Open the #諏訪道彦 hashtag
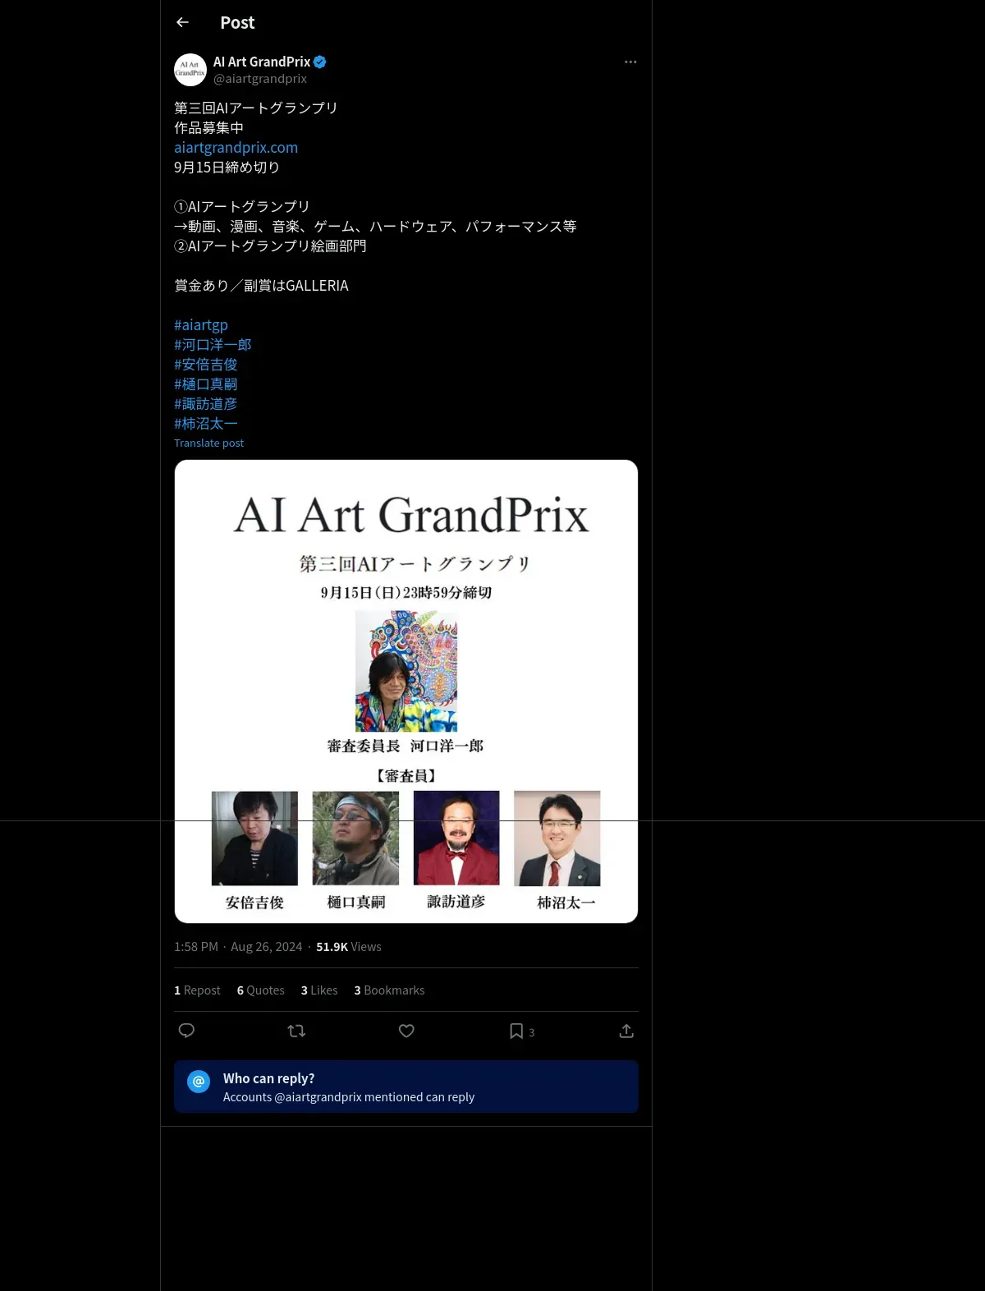The height and width of the screenshot is (1291, 985). 205,404
